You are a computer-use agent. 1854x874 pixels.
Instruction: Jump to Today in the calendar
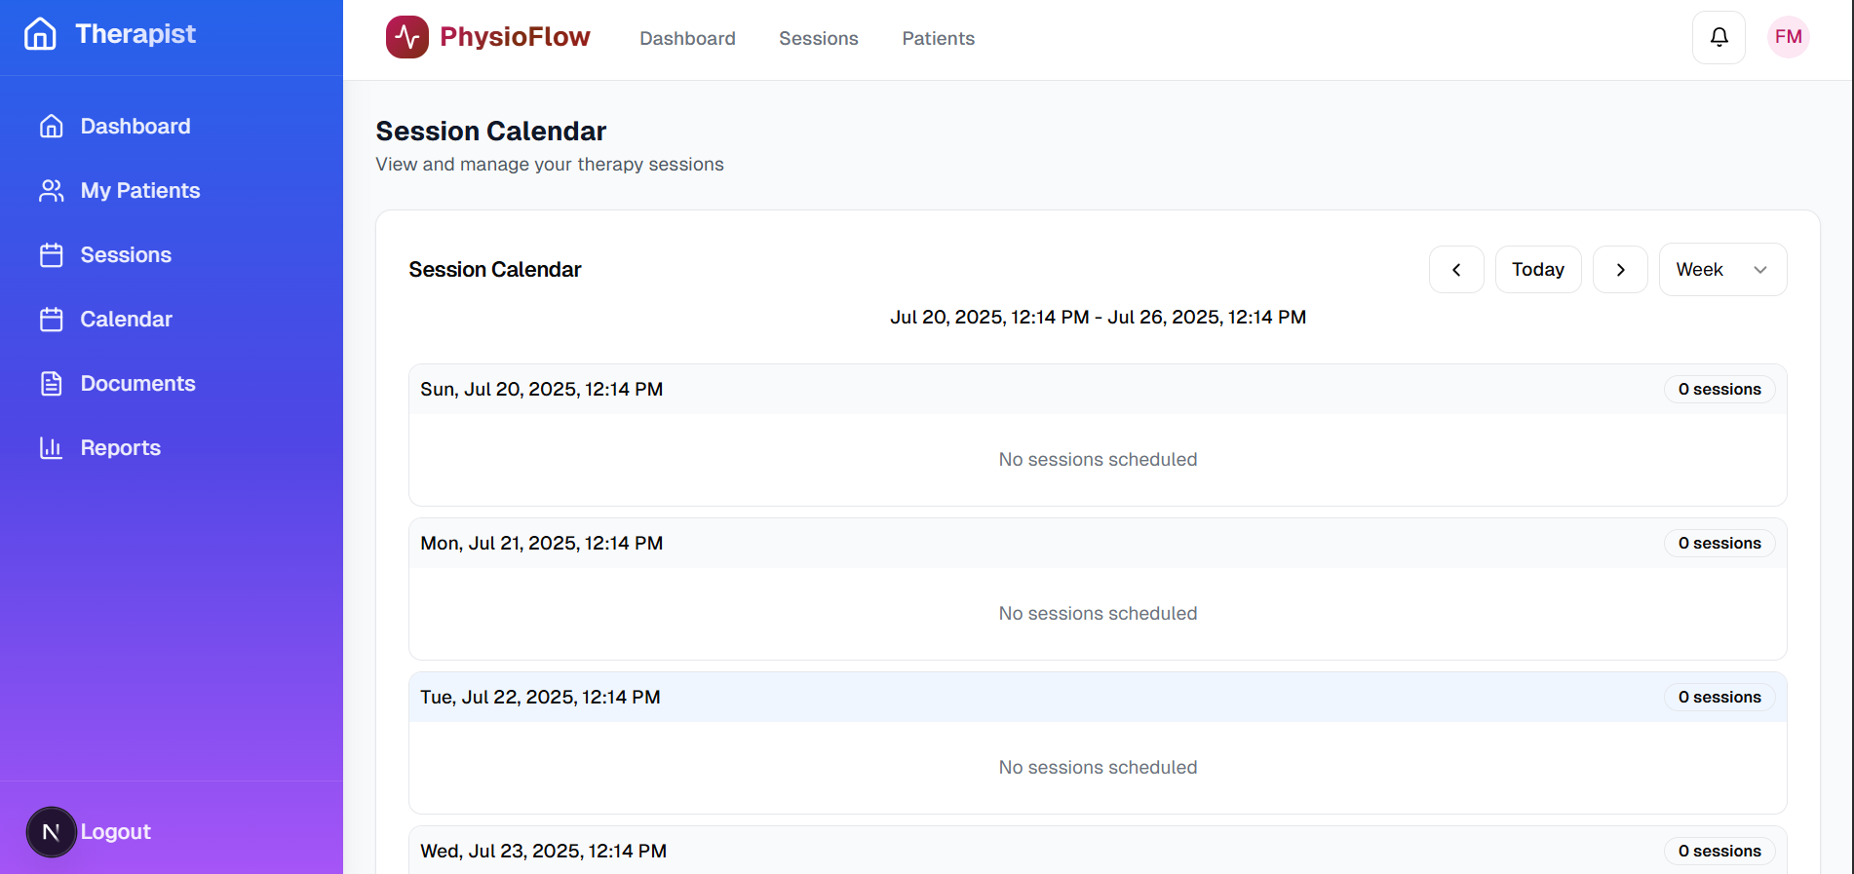point(1538,270)
